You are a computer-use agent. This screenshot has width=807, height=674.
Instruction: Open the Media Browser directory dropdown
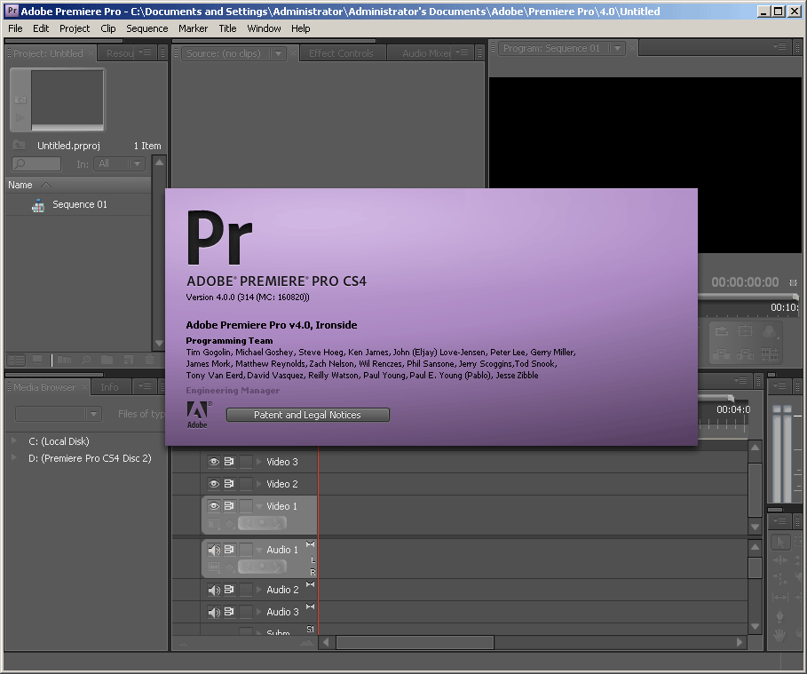point(59,414)
